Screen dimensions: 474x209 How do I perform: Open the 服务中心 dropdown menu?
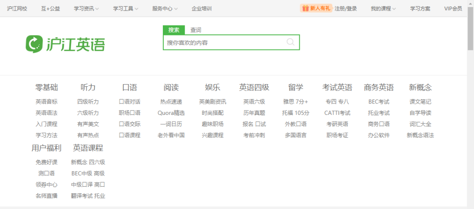(x=165, y=9)
